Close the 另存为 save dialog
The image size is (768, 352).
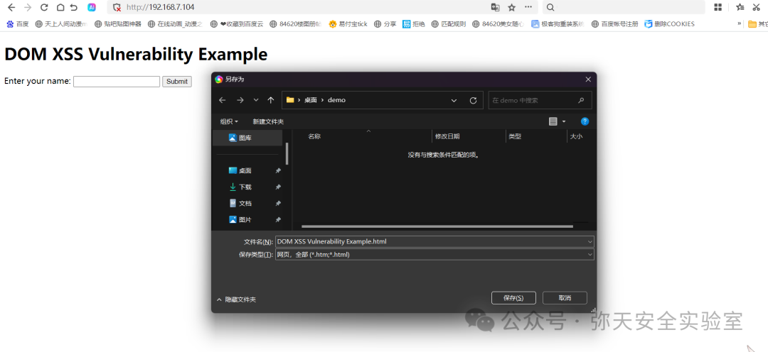point(588,79)
